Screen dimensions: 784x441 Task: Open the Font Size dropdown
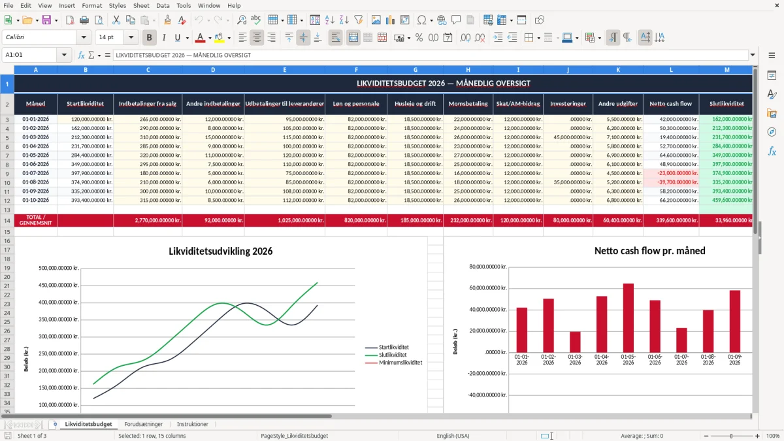[131, 38]
